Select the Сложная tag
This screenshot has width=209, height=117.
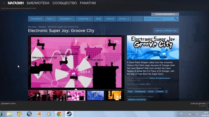(160, 92)
